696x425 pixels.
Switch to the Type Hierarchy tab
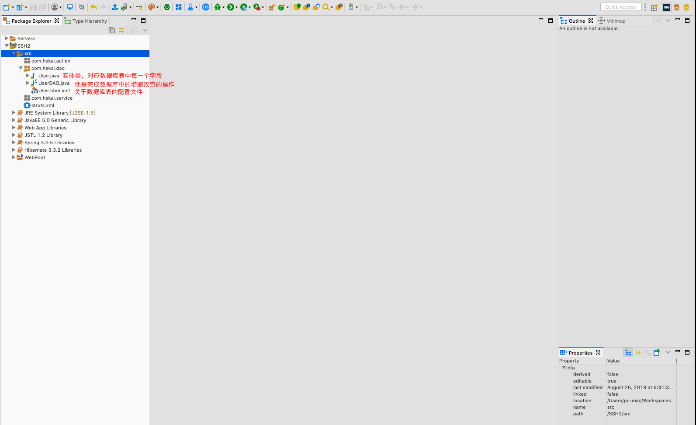tap(86, 21)
